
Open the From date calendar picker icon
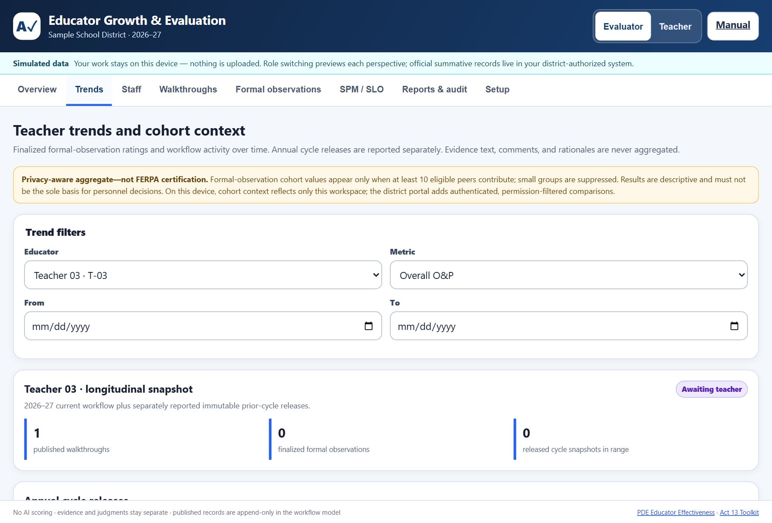click(x=369, y=326)
